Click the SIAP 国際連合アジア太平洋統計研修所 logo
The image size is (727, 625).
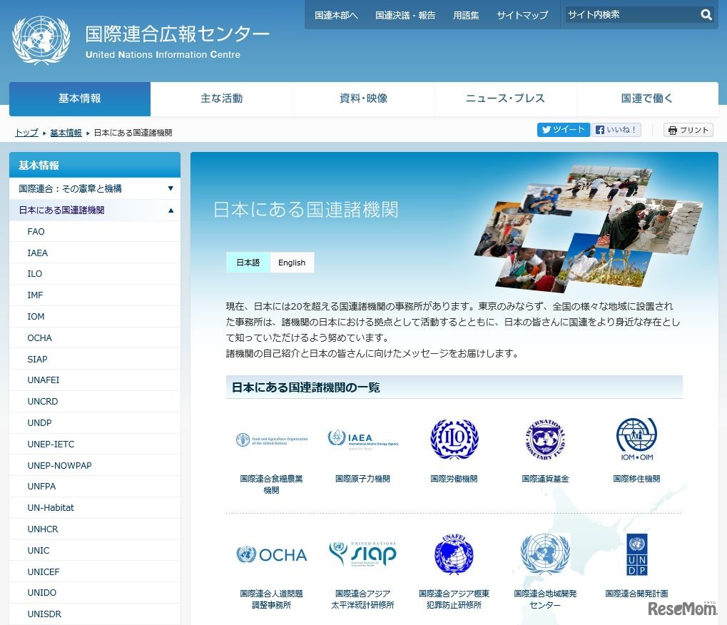coord(362,554)
